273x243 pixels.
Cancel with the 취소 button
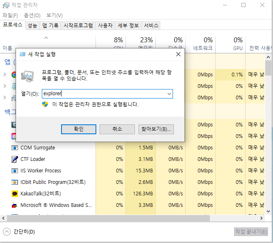[117, 129]
